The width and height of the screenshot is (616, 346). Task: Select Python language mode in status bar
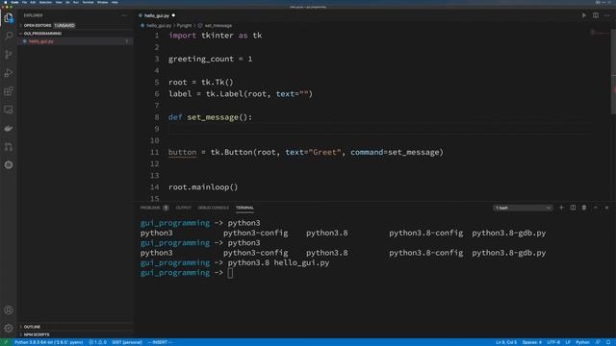[582, 342]
